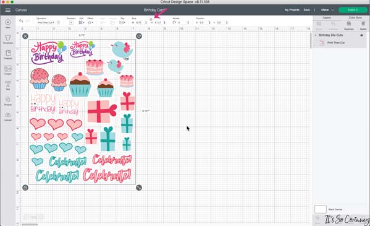This screenshot has width=370, height=226.
Task: Open the Flip dropdown in the edit bar
Action: 122,22
